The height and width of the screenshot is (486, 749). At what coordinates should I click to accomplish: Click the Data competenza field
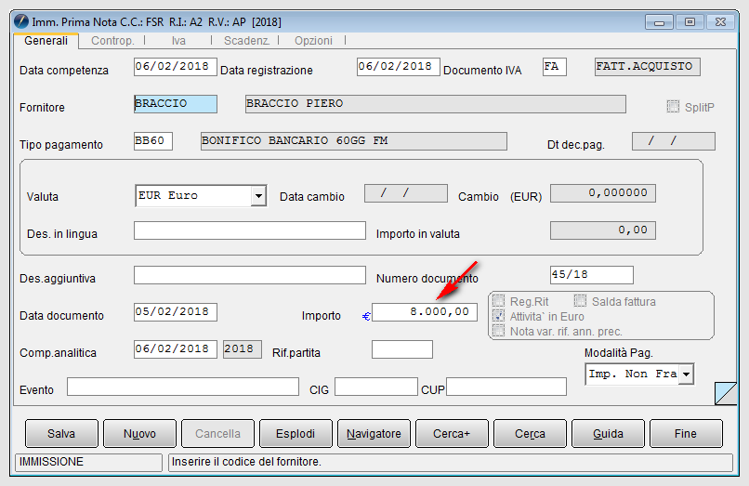176,67
